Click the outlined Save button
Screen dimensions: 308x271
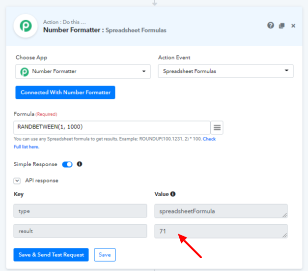point(105,255)
